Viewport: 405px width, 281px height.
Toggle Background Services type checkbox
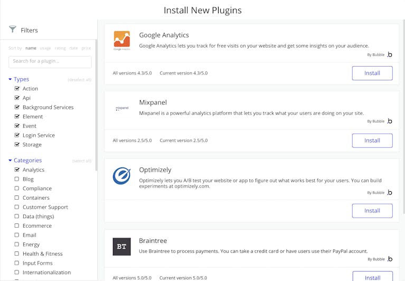coord(17,107)
